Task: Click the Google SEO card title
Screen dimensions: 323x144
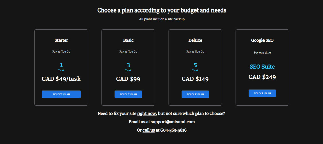Action: (x=262, y=40)
